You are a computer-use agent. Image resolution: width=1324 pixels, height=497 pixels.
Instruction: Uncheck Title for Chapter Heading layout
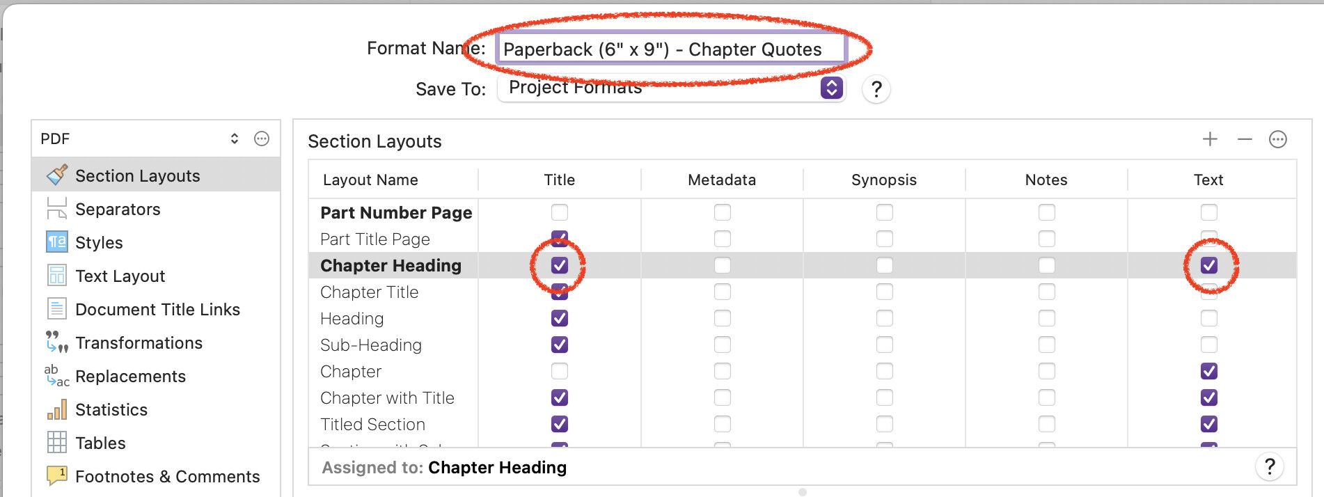(560, 265)
